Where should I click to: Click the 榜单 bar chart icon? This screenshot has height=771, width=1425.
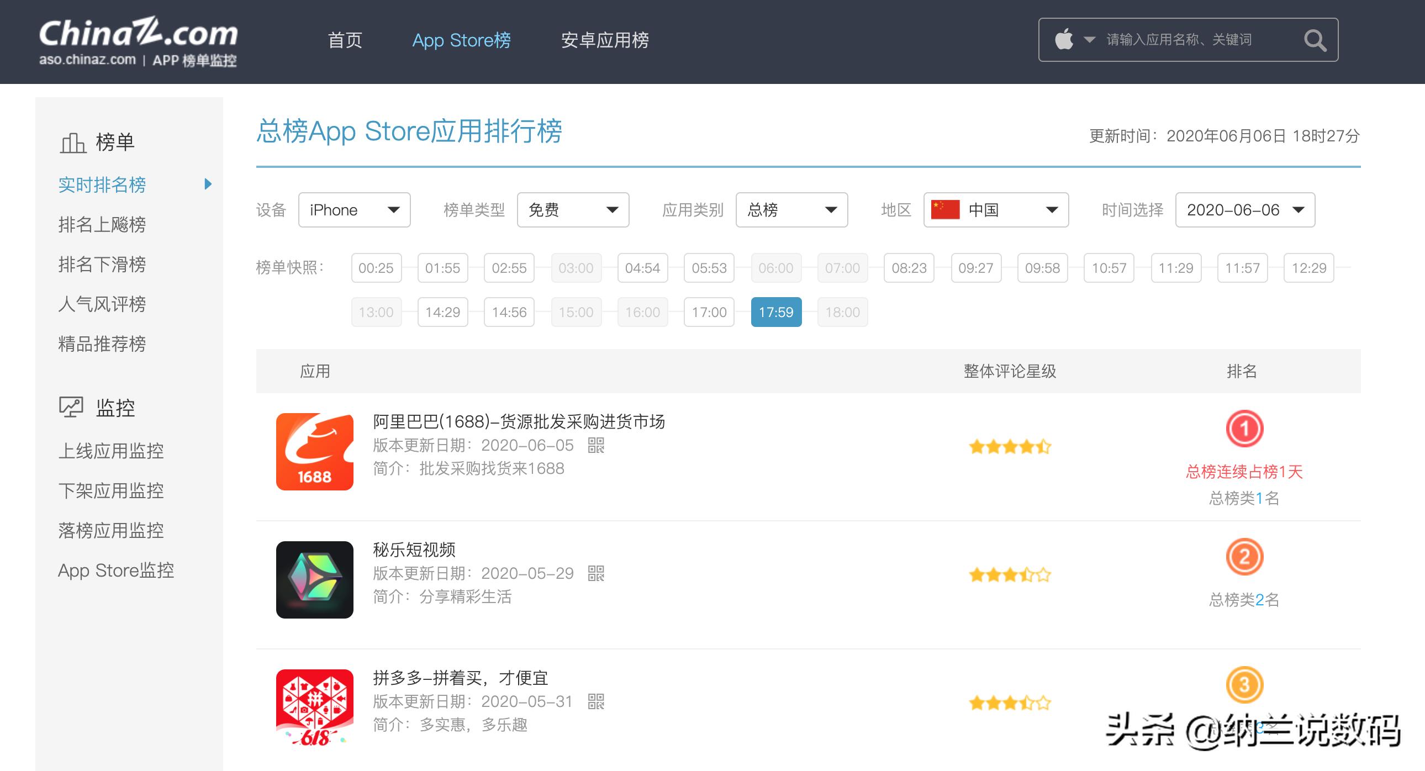pos(72,142)
